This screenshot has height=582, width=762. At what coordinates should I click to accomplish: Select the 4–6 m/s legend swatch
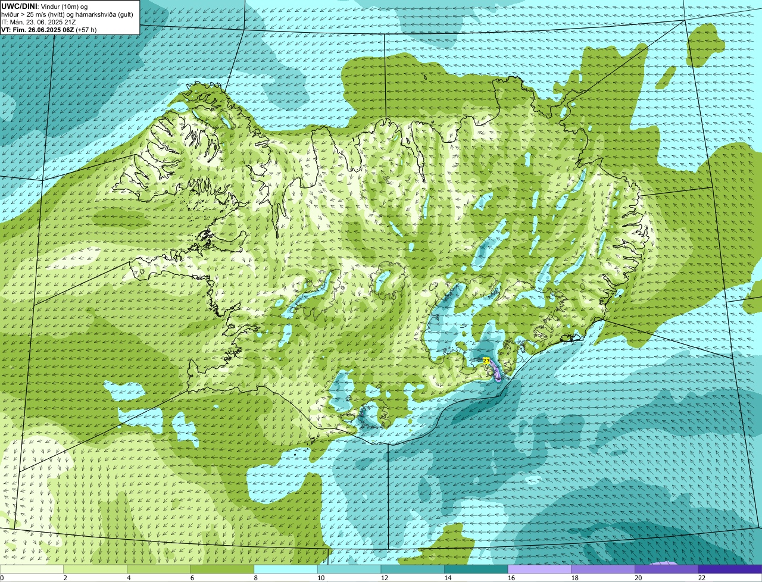158,570
